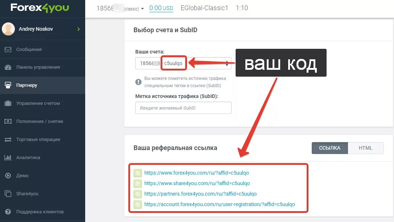Click the 0.00 USD balance link

[x=161, y=8]
